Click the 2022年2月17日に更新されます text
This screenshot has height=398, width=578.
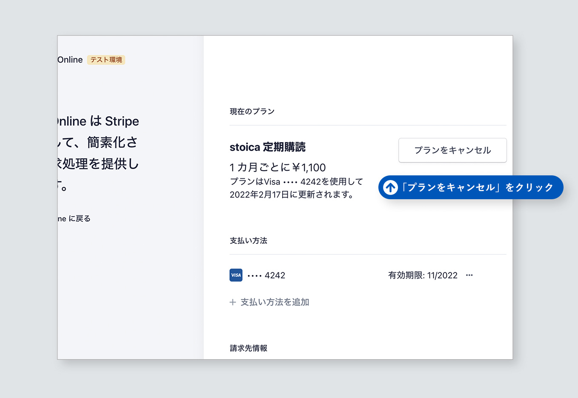(x=292, y=195)
